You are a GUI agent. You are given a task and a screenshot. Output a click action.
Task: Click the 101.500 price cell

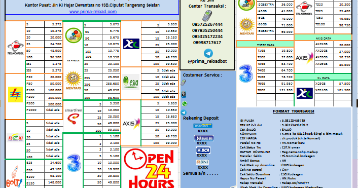(342, 90)
